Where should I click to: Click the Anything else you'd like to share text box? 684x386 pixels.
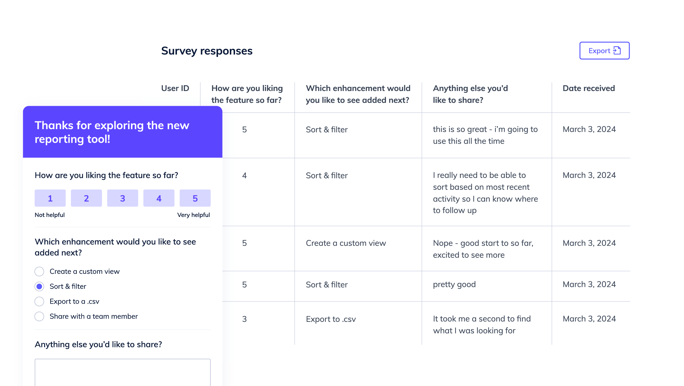click(x=123, y=372)
